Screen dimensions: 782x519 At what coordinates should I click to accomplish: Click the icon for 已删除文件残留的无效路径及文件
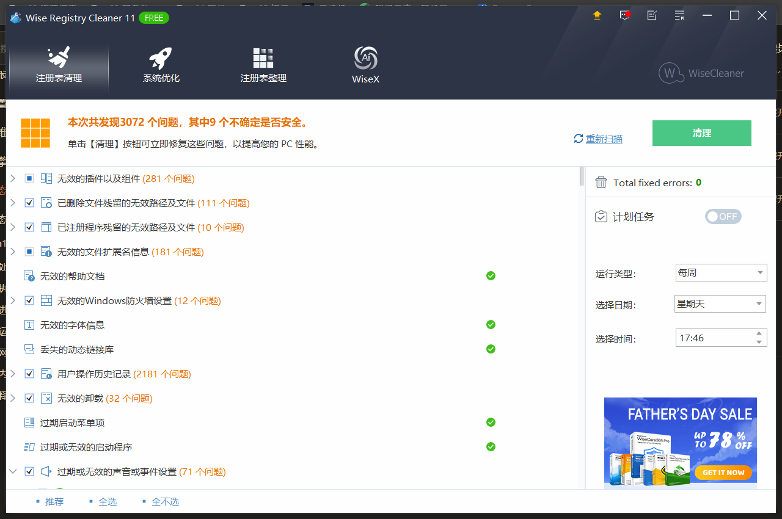pyautogui.click(x=46, y=203)
